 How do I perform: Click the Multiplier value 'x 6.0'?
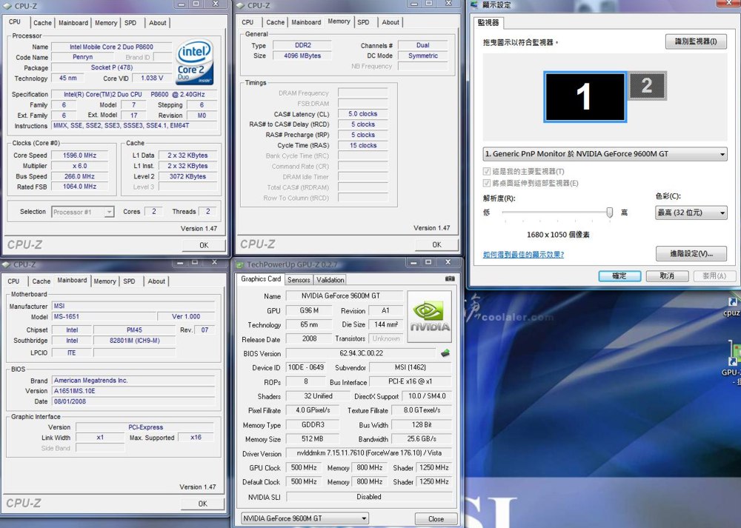pyautogui.click(x=79, y=166)
